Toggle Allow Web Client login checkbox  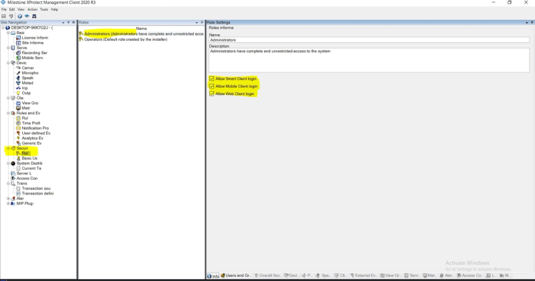(x=211, y=94)
